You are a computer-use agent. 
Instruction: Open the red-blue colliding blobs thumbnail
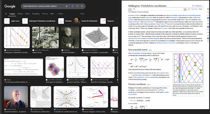(x=55, y=67)
